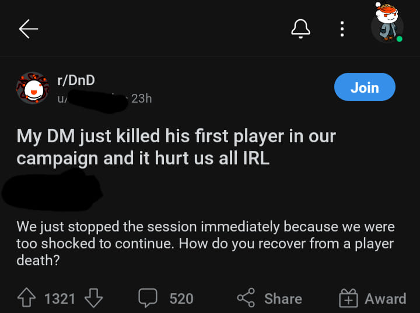Image resolution: width=420 pixels, height=313 pixels.
Task: Go back using the left arrow
Action: (28, 29)
